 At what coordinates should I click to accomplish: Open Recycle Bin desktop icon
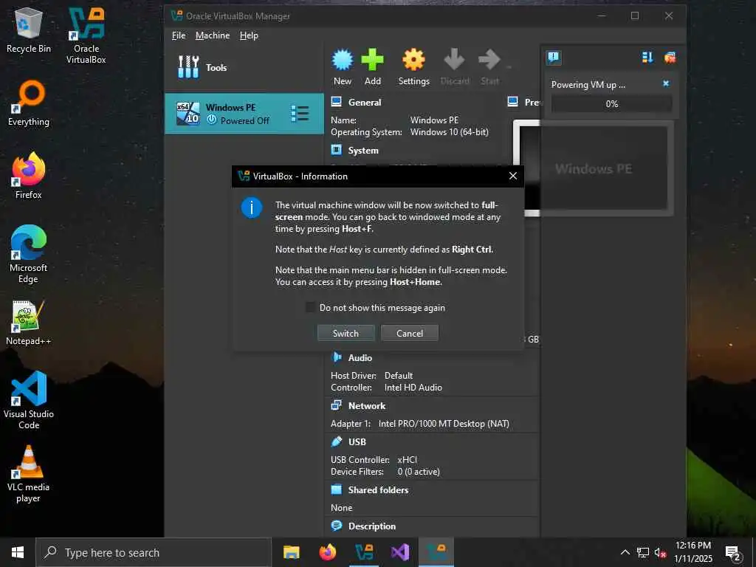point(29,31)
